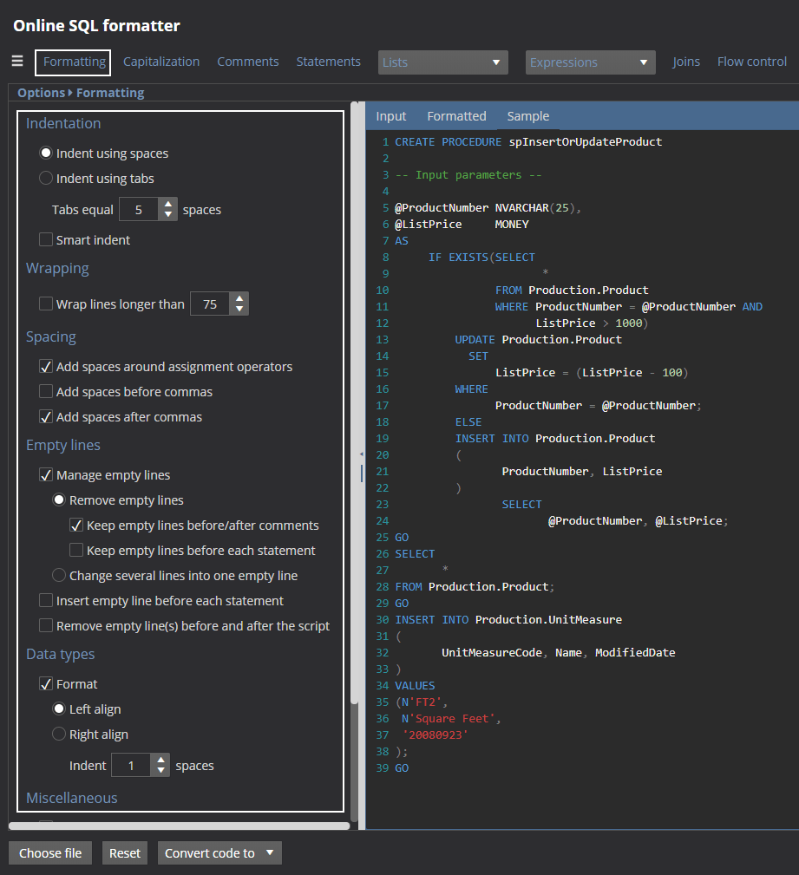Screen dimensions: 799x875
Task: Click the Reset button
Action: [125, 852]
